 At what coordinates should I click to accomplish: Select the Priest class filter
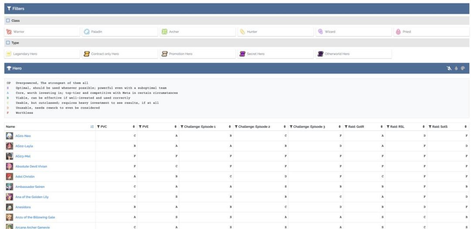tap(431, 32)
